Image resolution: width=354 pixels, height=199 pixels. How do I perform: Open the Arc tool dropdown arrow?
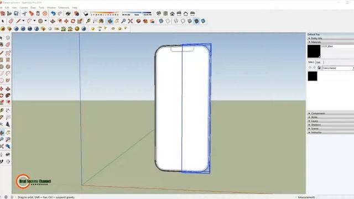34,21
